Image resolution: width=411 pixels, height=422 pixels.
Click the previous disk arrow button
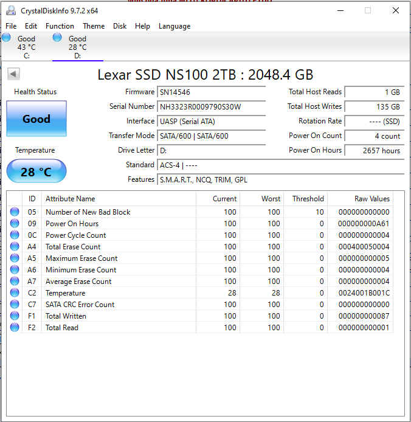(x=13, y=74)
